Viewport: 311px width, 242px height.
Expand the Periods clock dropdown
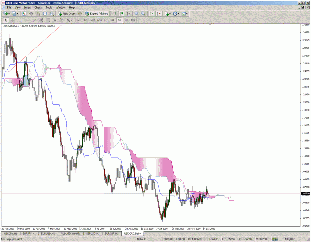pyautogui.click(x=178, y=14)
